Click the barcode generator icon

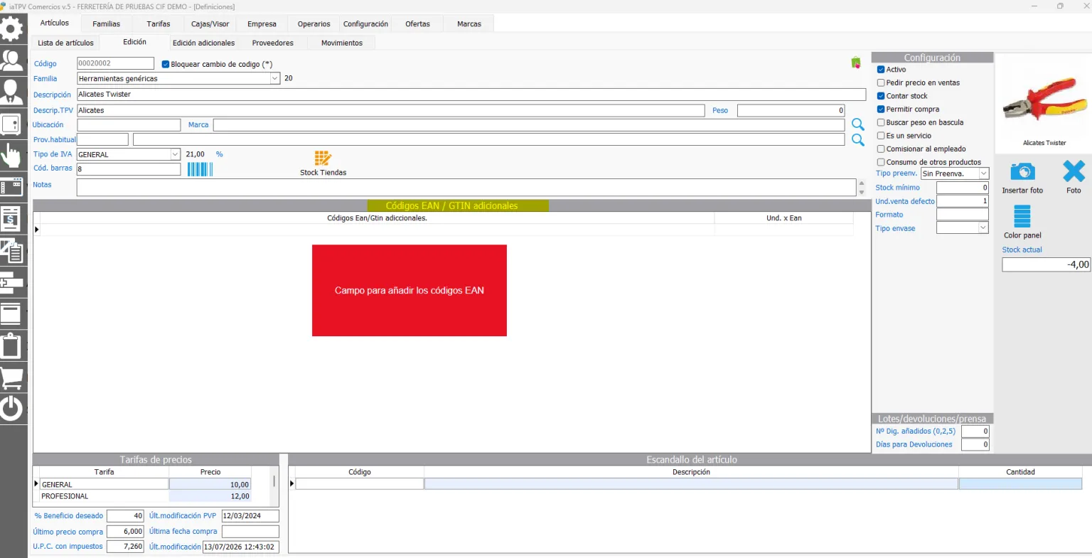click(200, 169)
